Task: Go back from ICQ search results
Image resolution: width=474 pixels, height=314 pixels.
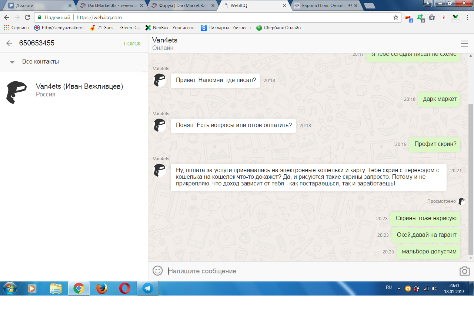Action: (x=9, y=43)
